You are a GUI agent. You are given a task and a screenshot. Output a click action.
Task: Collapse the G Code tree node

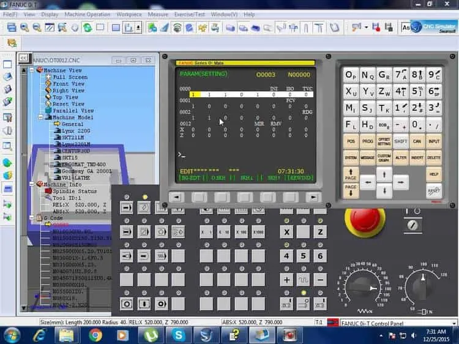tap(32, 218)
